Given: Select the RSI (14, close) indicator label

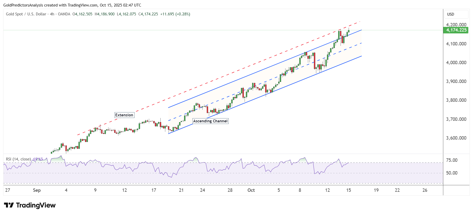Looking at the screenshot, I should click(x=18, y=159).
